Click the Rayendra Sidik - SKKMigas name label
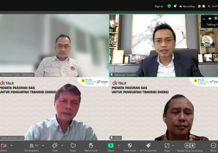Image resolution: width=218 pixels, height=153 pixels. point(18,75)
